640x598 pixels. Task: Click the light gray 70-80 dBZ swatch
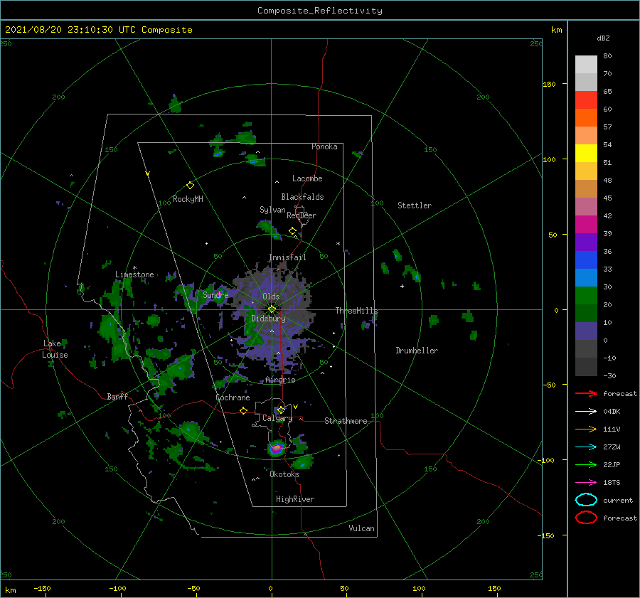tap(586, 65)
